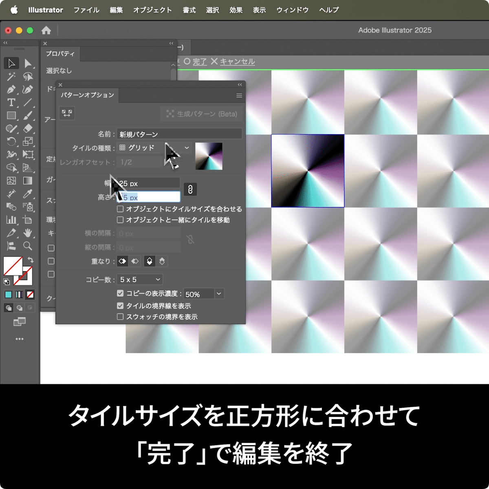
Task: Switch to the プロパティ panel tab
Action: coord(60,53)
